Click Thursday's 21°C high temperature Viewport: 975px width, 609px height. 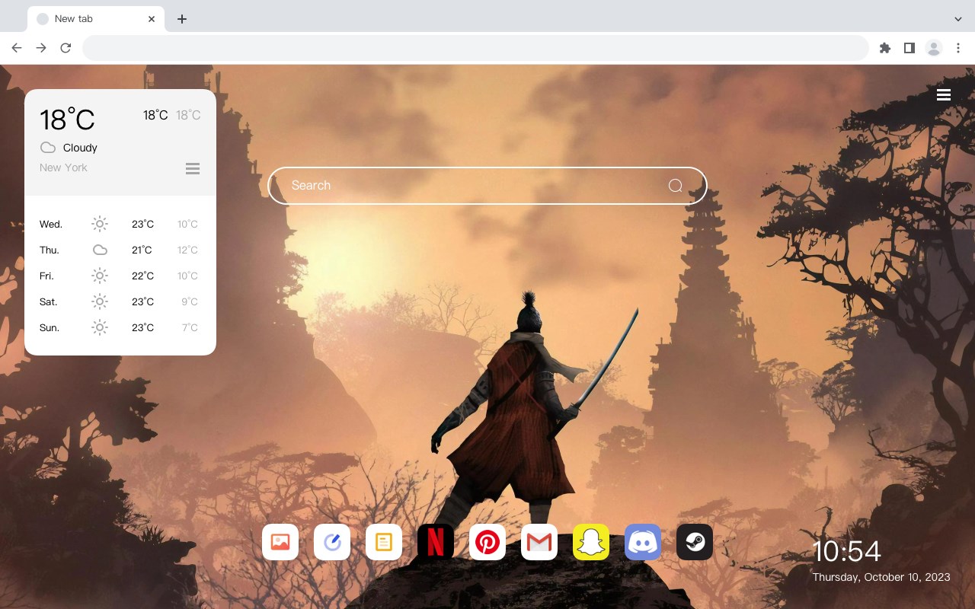point(142,250)
